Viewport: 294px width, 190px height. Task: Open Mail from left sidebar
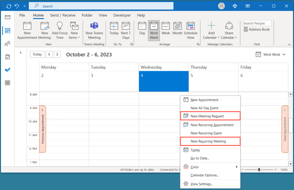[x=8, y=17]
